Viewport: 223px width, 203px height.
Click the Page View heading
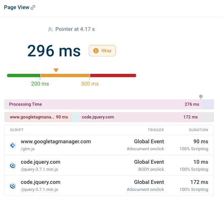pos(16,8)
